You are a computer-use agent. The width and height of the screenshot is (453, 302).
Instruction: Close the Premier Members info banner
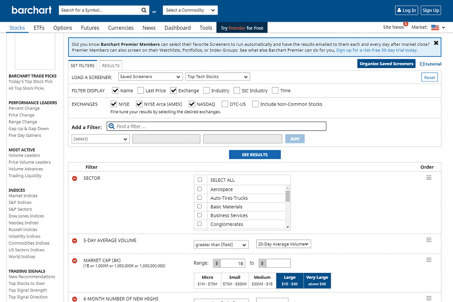[436, 43]
